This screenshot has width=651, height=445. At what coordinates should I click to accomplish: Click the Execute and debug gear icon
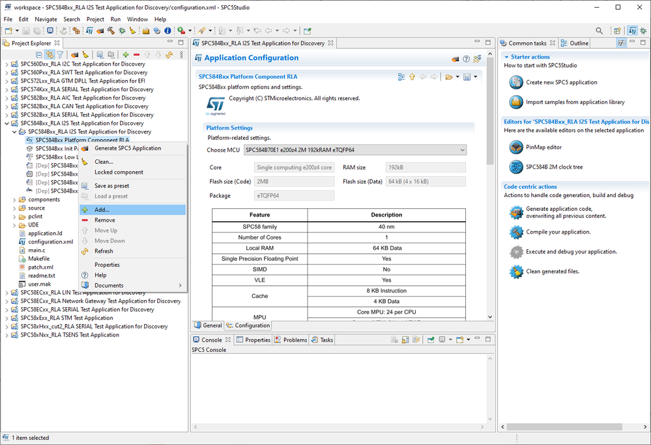tap(516, 252)
